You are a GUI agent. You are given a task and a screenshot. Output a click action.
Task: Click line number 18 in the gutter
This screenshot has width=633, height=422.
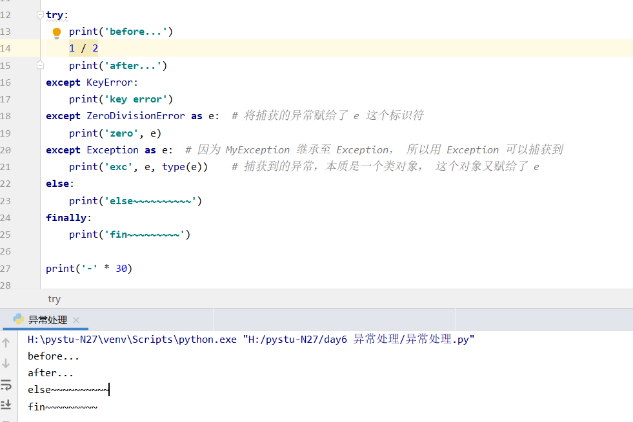tap(6, 116)
